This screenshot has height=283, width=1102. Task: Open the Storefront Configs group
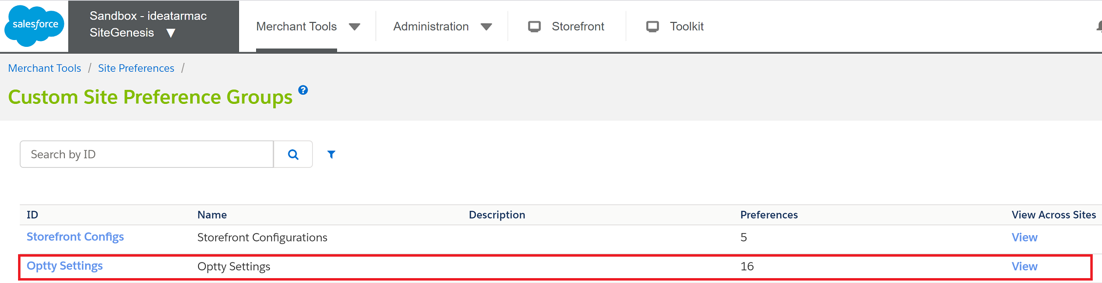[x=75, y=237]
